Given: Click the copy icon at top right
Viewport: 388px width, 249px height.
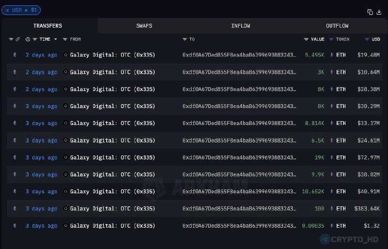Looking at the screenshot, I should 370,12.
